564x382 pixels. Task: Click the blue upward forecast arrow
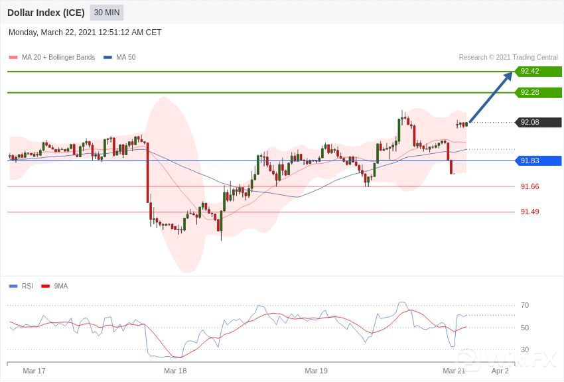[491, 97]
